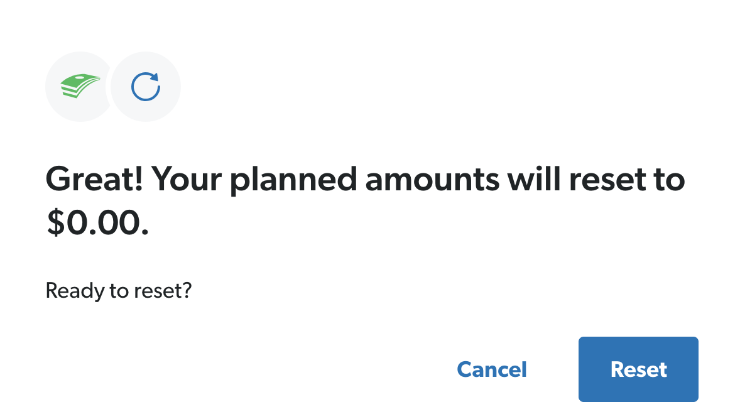The width and height of the screenshot is (740, 402).
Task: Click the $0.00 amount in the heading
Action: pyautogui.click(x=98, y=222)
